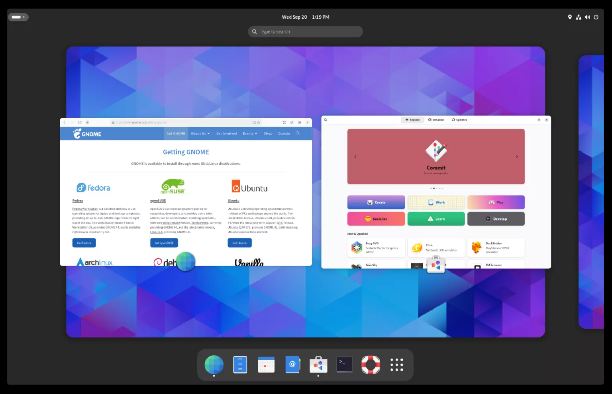Viewport: 612px width, 394px height.
Task: Open the Socialize category
Action: 376,218
